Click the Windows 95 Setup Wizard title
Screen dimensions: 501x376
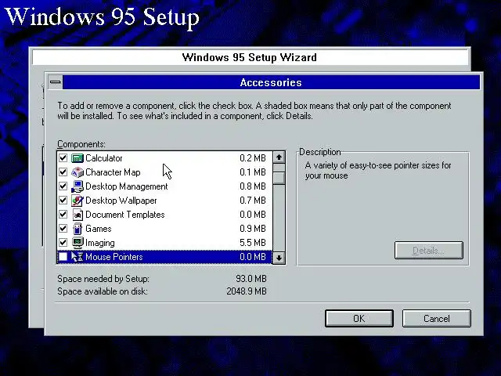[x=250, y=57]
